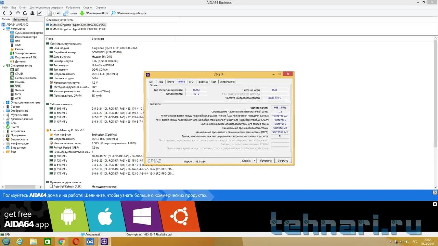Generate a report with Отчёт button
The width and height of the screenshot is (438, 246).
click(x=54, y=13)
